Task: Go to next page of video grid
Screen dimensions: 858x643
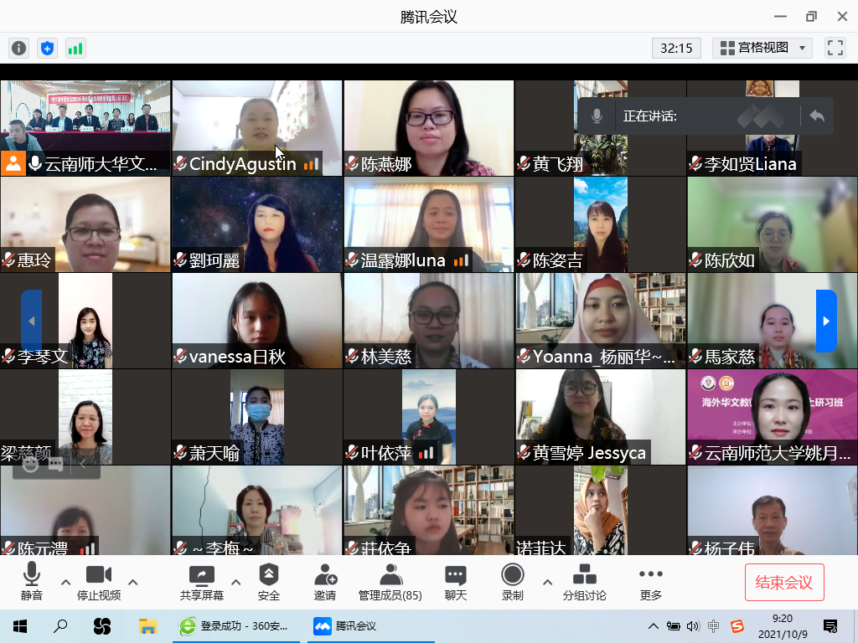Action: click(826, 321)
